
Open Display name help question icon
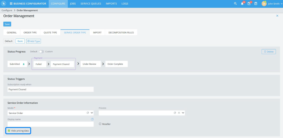click(93, 119)
